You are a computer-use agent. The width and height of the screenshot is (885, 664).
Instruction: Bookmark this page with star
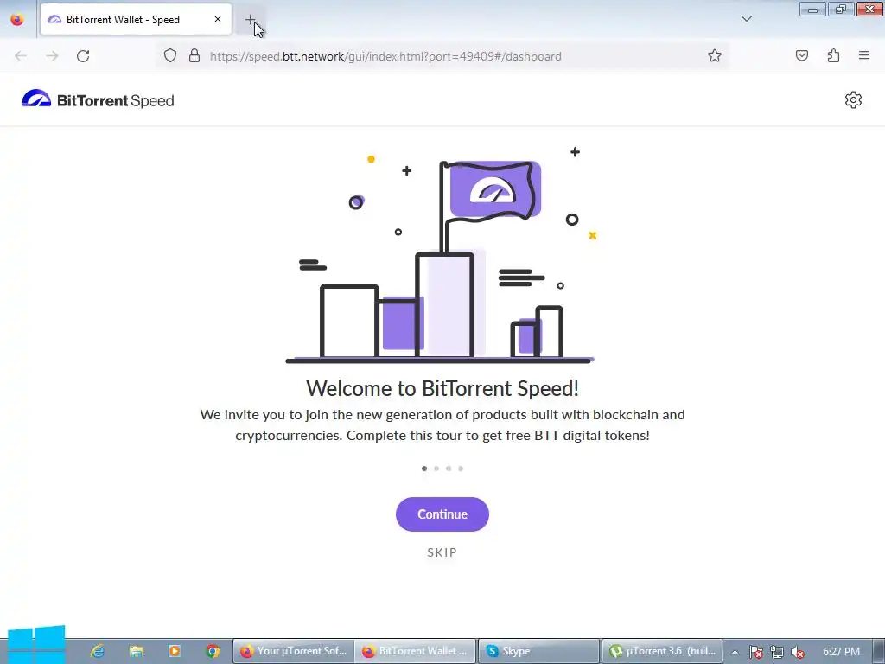coord(715,56)
